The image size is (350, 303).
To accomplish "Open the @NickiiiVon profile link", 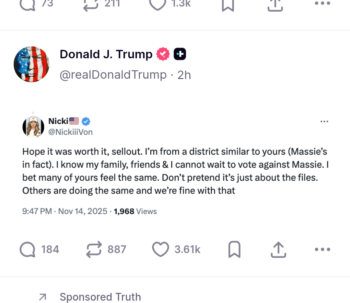I will click(70, 132).
